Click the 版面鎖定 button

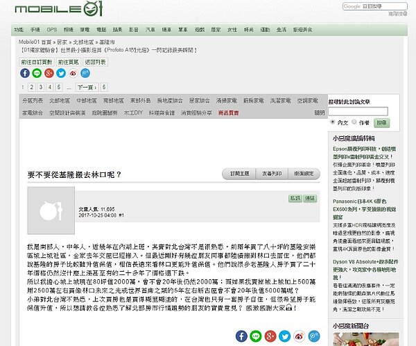tap(304, 174)
